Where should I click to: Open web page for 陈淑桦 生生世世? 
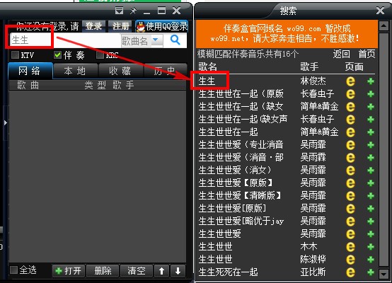350,259
